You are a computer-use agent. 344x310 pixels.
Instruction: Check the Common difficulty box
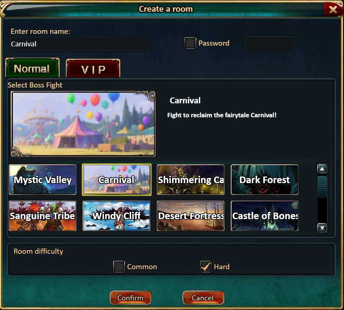(x=119, y=267)
